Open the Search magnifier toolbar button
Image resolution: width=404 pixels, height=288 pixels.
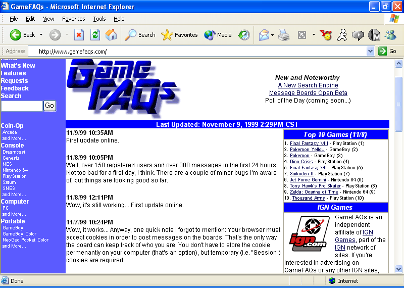[140, 35]
